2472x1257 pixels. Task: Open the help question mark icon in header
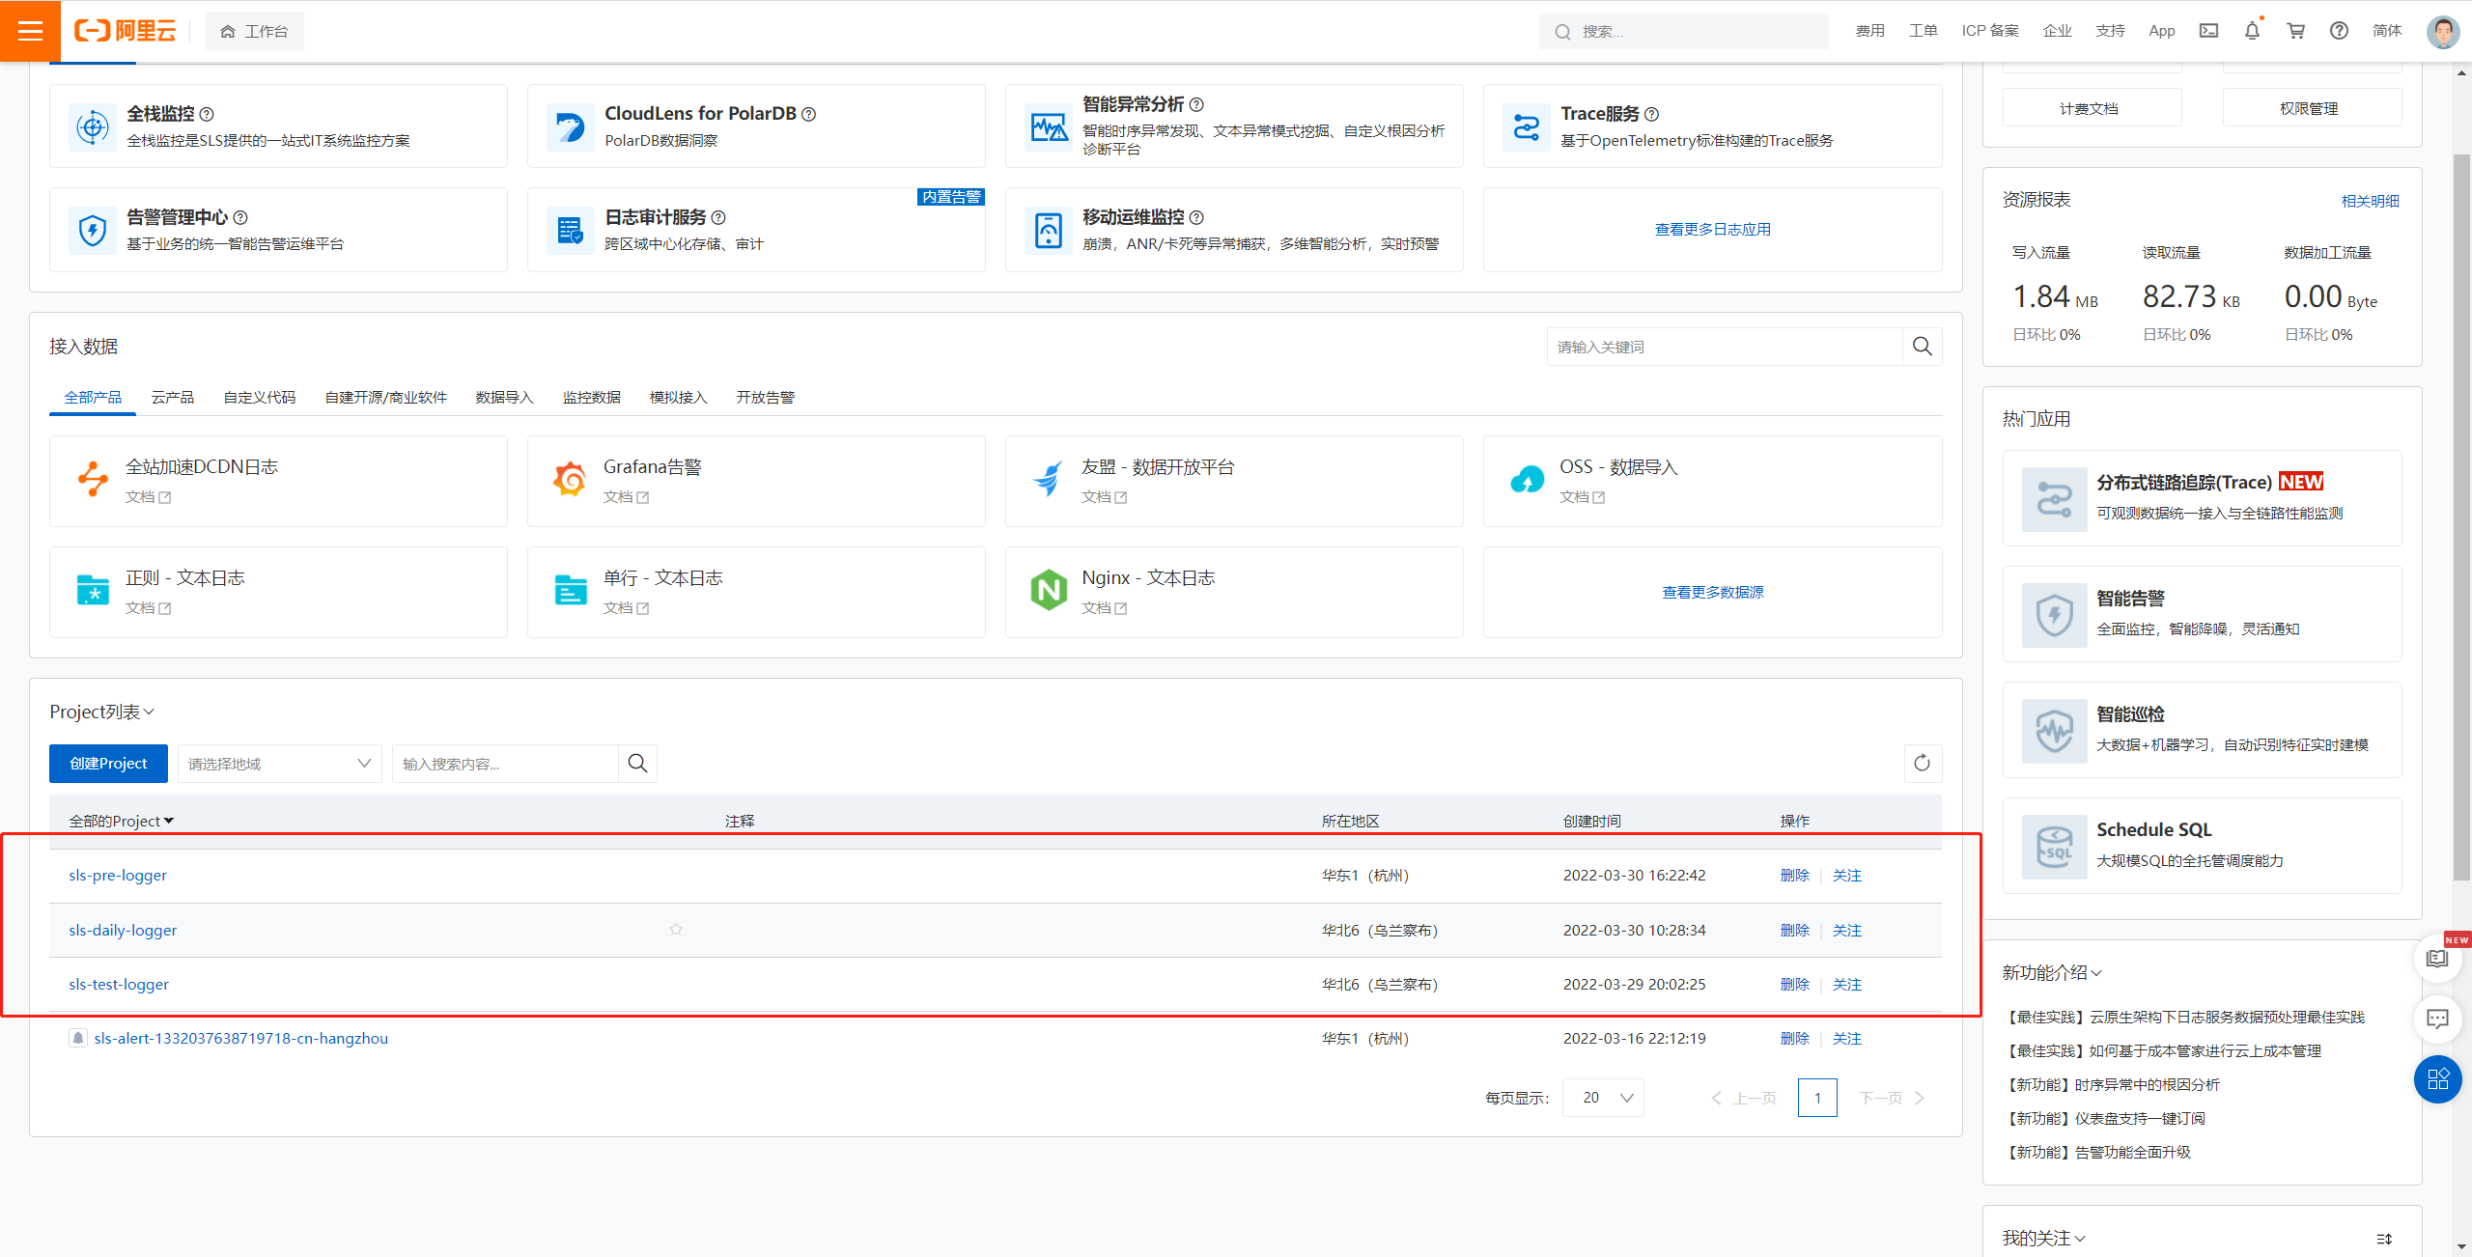(x=2339, y=31)
